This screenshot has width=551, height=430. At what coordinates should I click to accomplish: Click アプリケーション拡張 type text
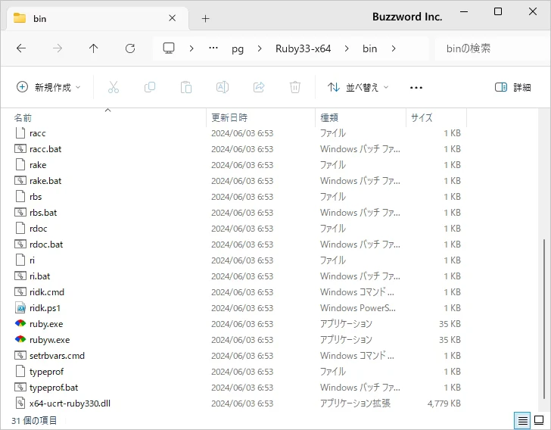[x=355, y=404]
